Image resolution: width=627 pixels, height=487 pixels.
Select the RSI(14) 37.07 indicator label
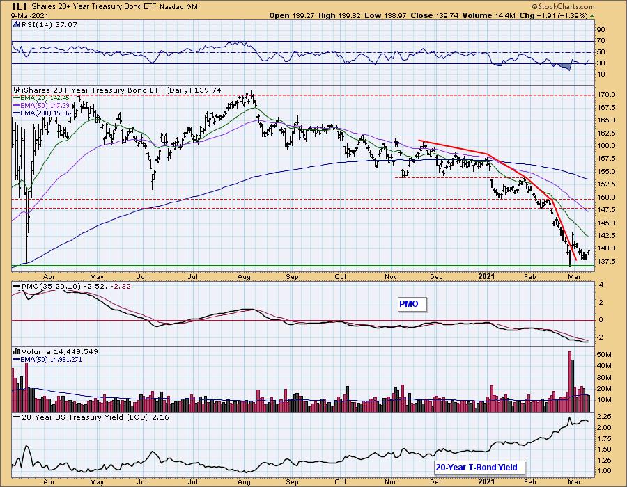click(x=49, y=24)
